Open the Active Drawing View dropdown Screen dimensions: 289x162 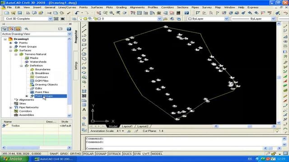click(70, 34)
